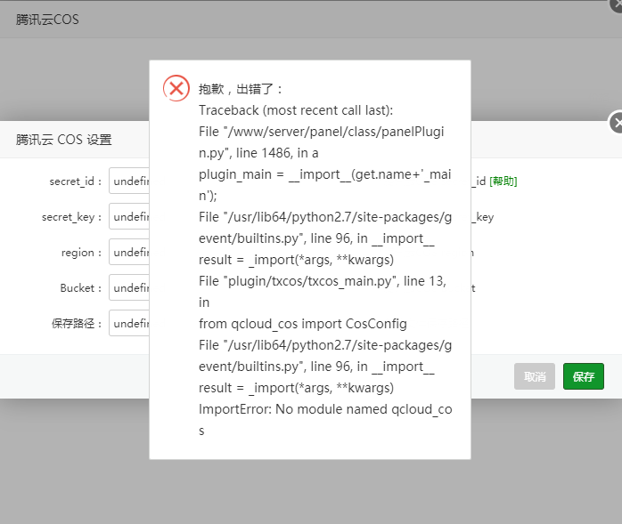Click the secret_id label
This screenshot has width=622, height=524.
pyautogui.click(x=76, y=181)
